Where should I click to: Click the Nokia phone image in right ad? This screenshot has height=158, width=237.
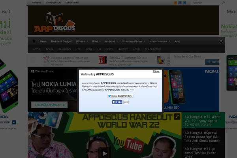coord(232,73)
